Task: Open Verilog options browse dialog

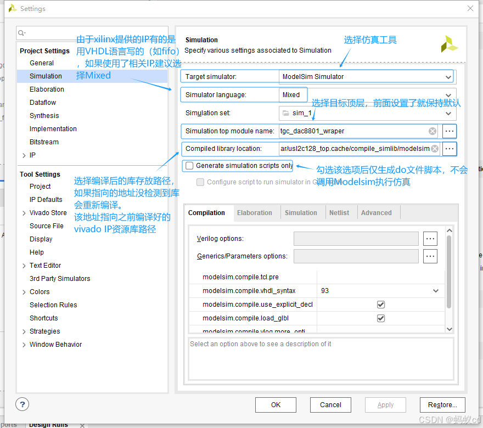Action: pyautogui.click(x=430, y=239)
